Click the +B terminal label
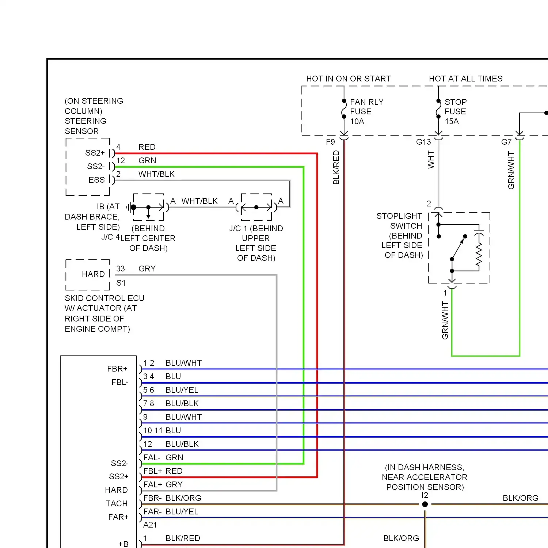 tap(123, 544)
